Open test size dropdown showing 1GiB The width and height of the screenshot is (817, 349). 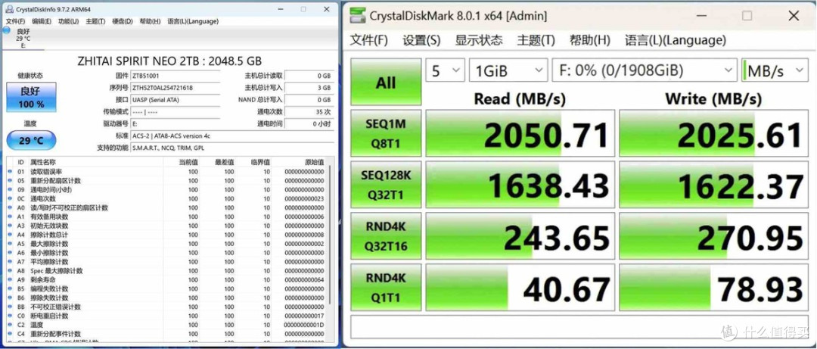[x=508, y=70]
